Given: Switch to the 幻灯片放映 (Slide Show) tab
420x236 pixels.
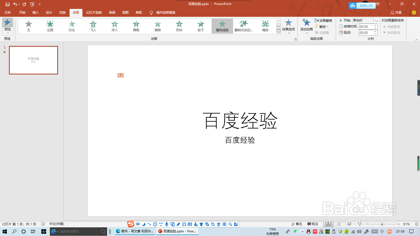Looking at the screenshot, I should coord(94,13).
